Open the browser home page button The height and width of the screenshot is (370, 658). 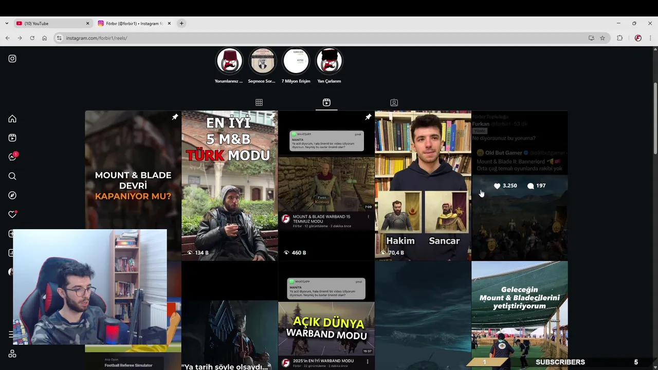44,38
